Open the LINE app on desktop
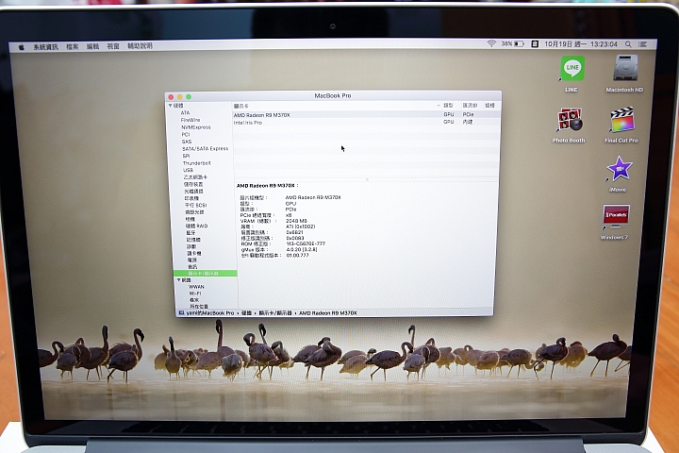 [x=572, y=69]
